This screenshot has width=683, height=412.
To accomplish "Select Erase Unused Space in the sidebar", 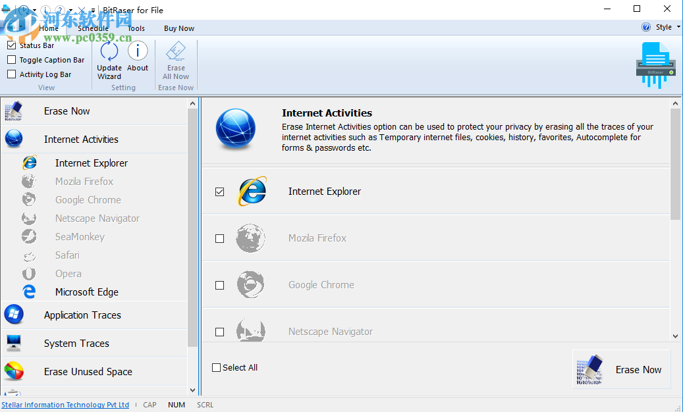I will [x=88, y=371].
